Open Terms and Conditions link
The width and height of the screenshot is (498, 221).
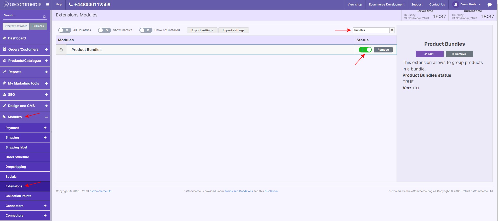(x=239, y=191)
